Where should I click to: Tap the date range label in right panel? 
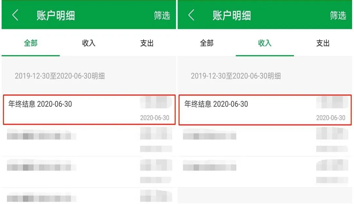[x=236, y=76]
